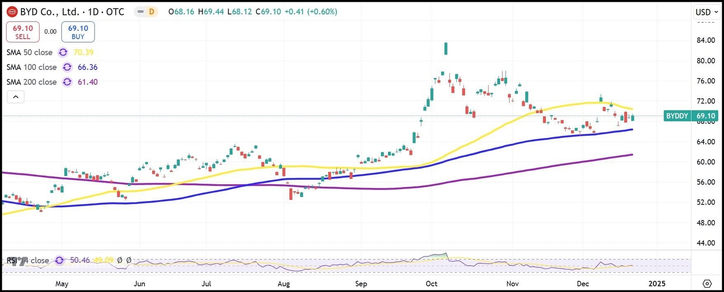Select the SMA 200 close indicator label
The width and height of the screenshot is (724, 292).
point(31,82)
